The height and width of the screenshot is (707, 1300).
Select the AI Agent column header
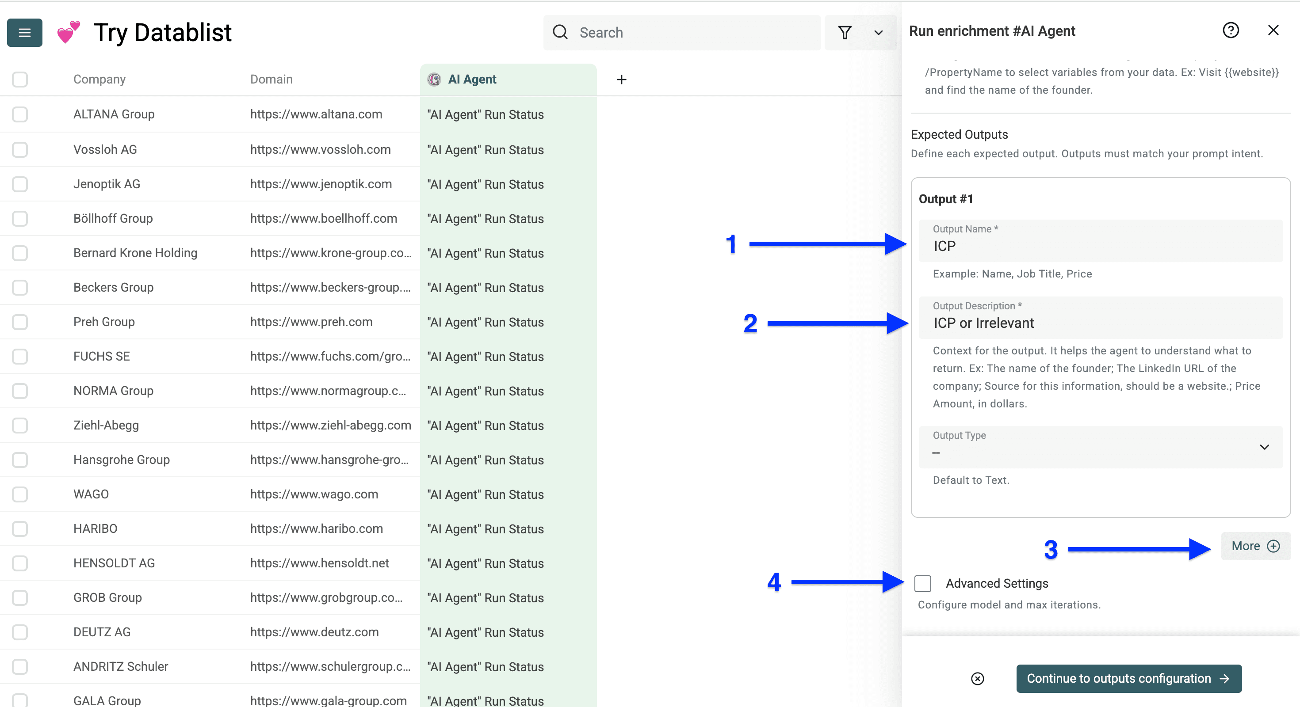point(472,79)
